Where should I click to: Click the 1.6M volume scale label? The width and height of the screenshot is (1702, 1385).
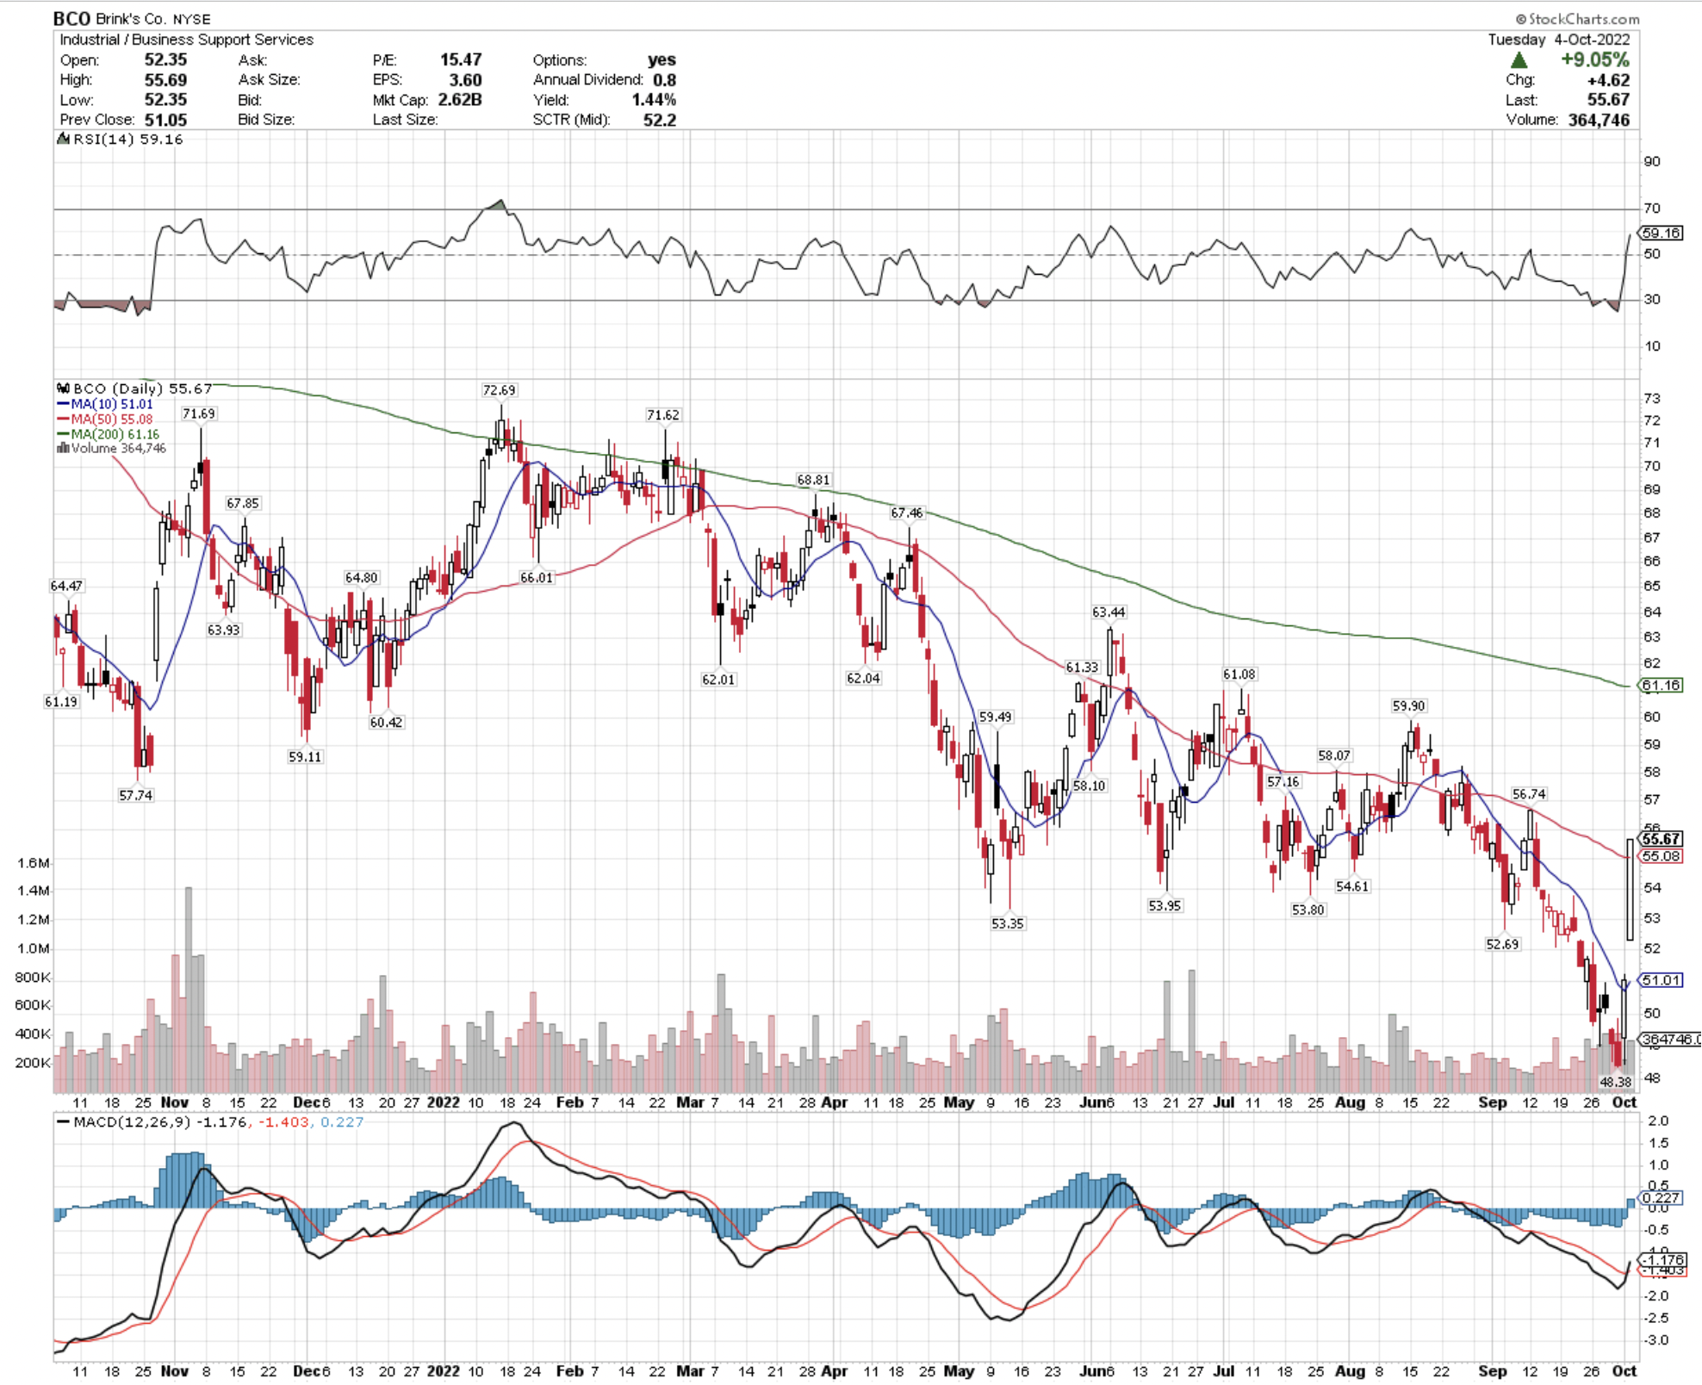(x=33, y=863)
